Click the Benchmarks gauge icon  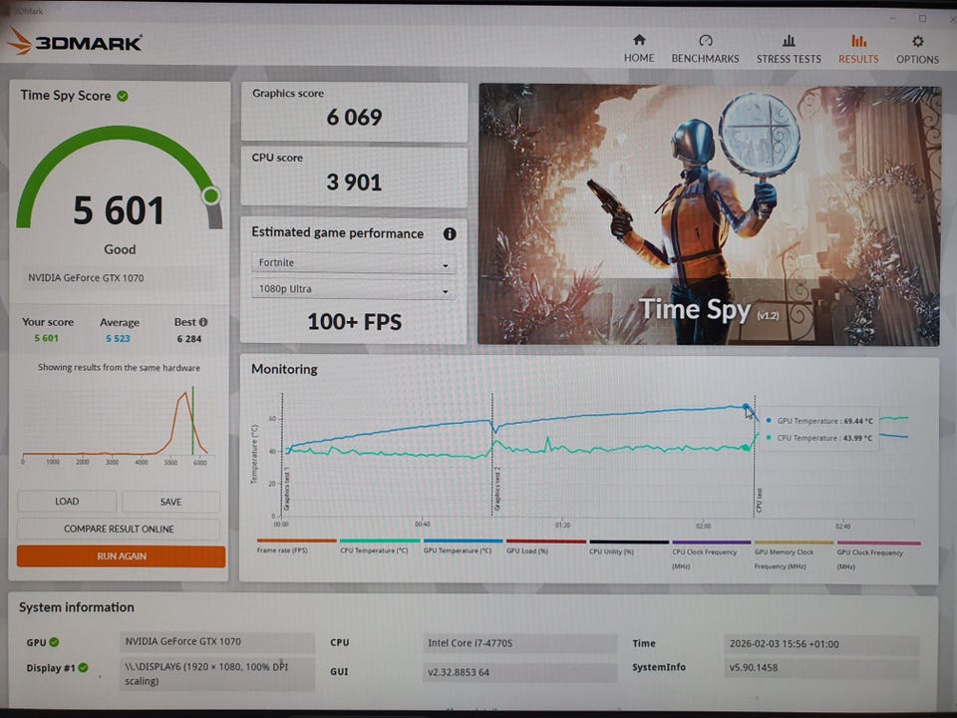click(x=706, y=40)
